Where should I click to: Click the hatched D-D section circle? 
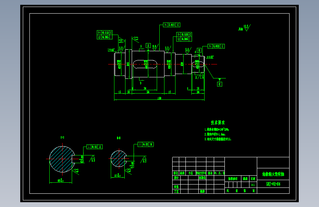tap(62, 159)
